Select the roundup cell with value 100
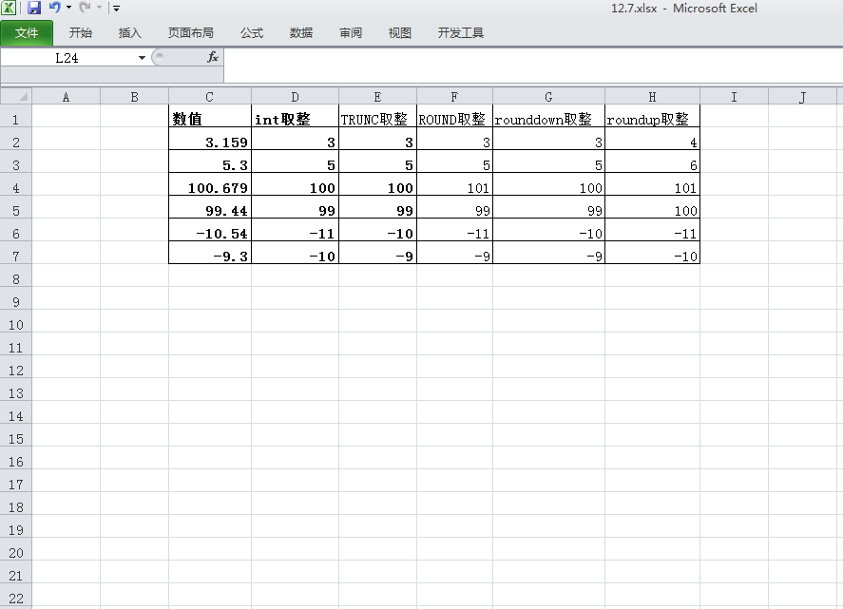This screenshot has width=843, height=609. (x=653, y=207)
